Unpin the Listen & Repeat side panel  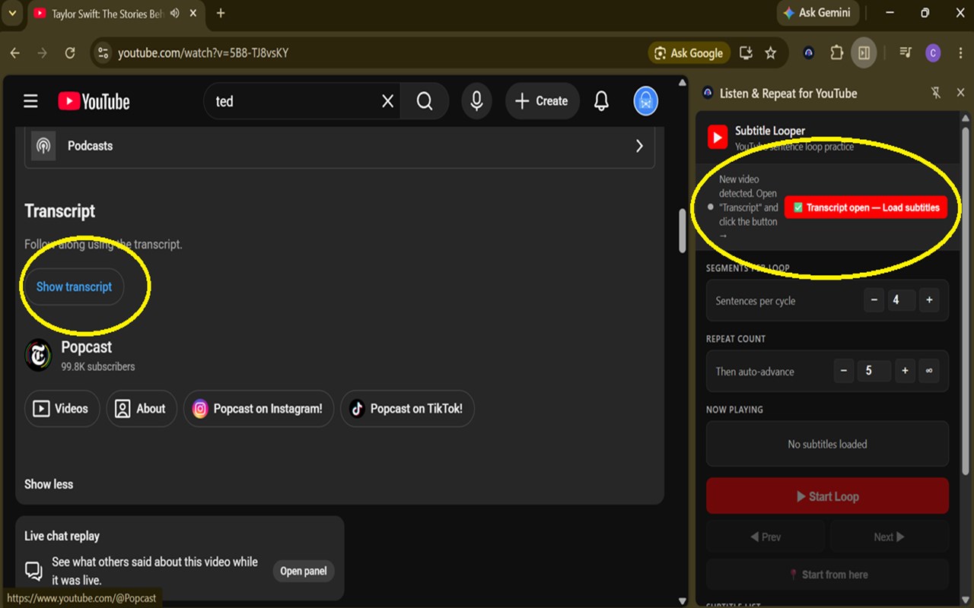pos(936,93)
